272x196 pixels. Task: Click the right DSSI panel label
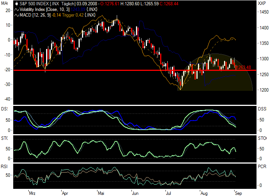pos(262,109)
